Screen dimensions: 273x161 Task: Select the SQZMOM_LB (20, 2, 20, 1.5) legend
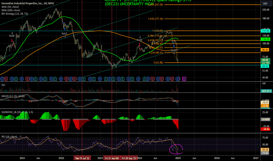tap(17, 112)
